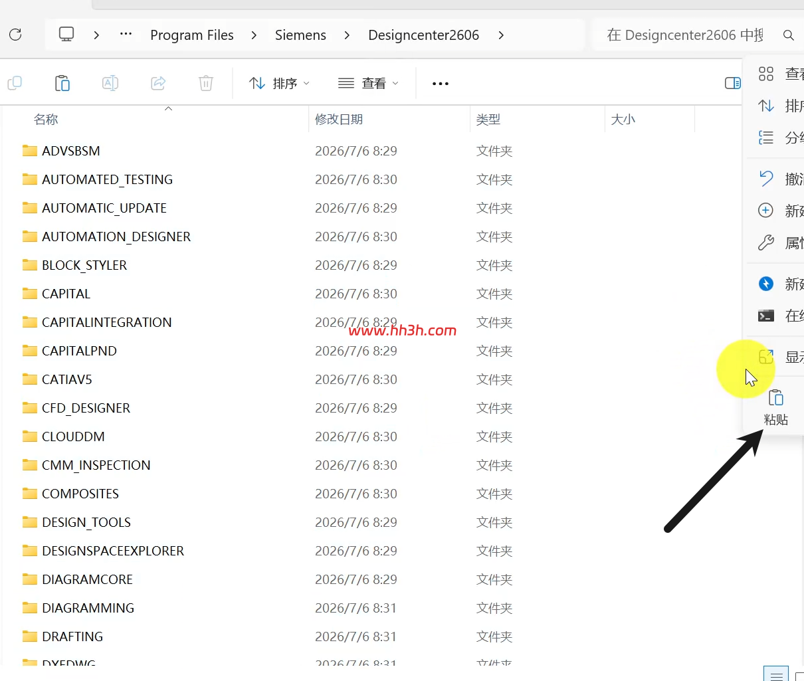Click the Rename icon in toolbar

[110, 83]
